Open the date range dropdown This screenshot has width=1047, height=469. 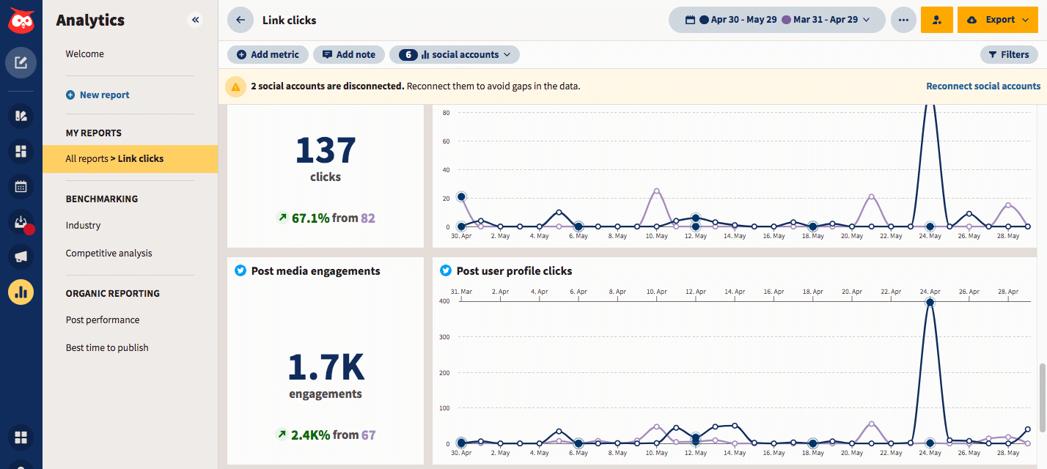(777, 21)
